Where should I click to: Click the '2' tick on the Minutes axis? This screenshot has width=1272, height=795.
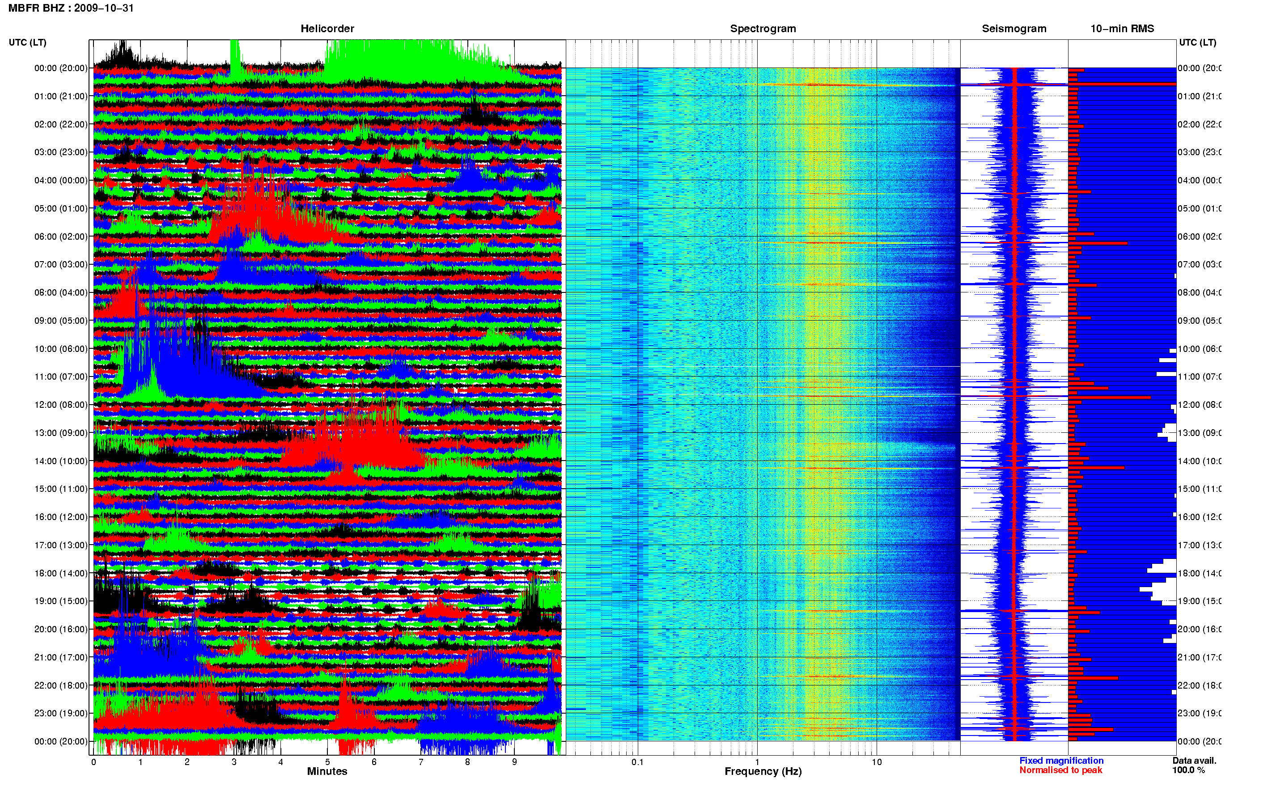coord(187,762)
